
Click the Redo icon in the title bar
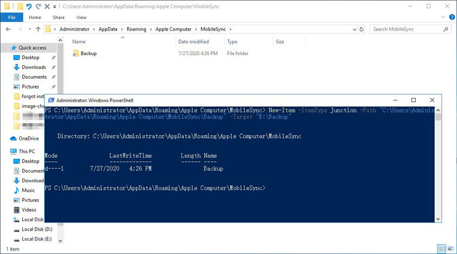pyautogui.click(x=38, y=6)
